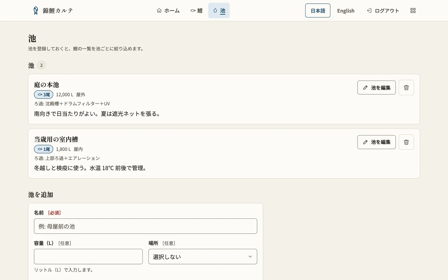Click the 冬越しと検疫に使う note
Image resolution: width=448 pixels, height=280 pixels.
(90, 168)
